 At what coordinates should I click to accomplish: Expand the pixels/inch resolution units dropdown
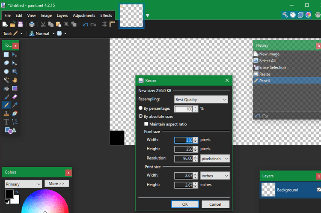click(x=215, y=159)
